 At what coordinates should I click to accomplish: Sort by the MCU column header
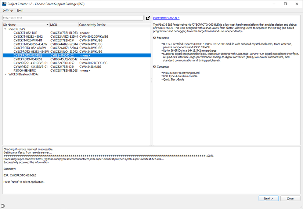point(64,25)
